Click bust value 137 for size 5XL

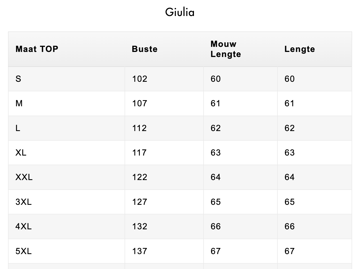pyautogui.click(x=140, y=251)
